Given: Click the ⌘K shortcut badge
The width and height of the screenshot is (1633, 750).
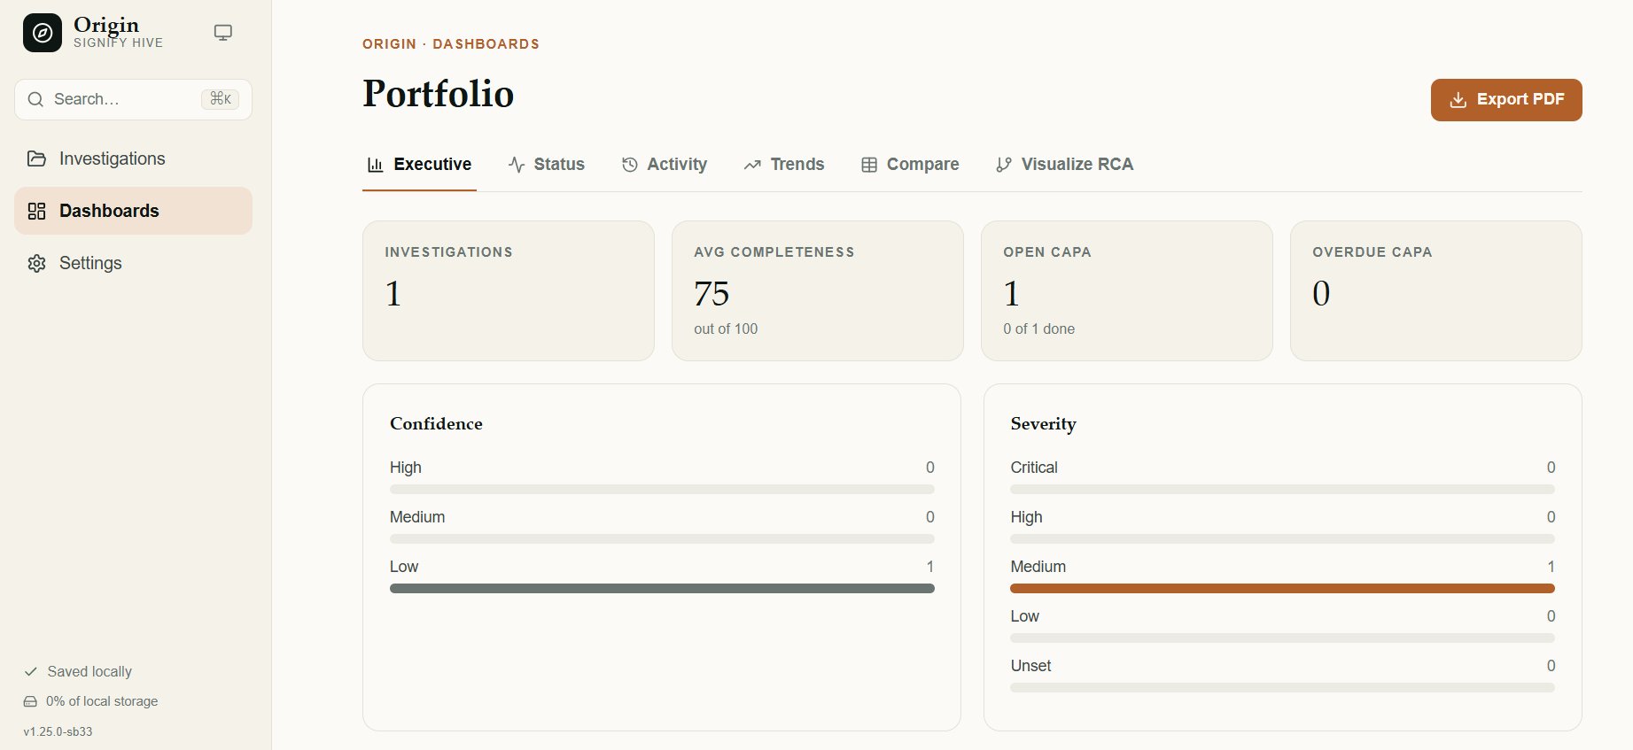Looking at the screenshot, I should click(220, 99).
